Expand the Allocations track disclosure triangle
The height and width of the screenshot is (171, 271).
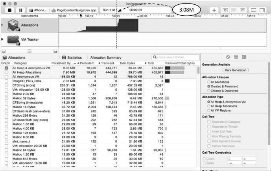pyautogui.click(x=2, y=25)
